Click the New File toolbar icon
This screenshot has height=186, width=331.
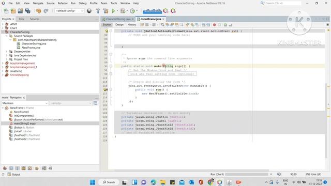click(x=6, y=11)
